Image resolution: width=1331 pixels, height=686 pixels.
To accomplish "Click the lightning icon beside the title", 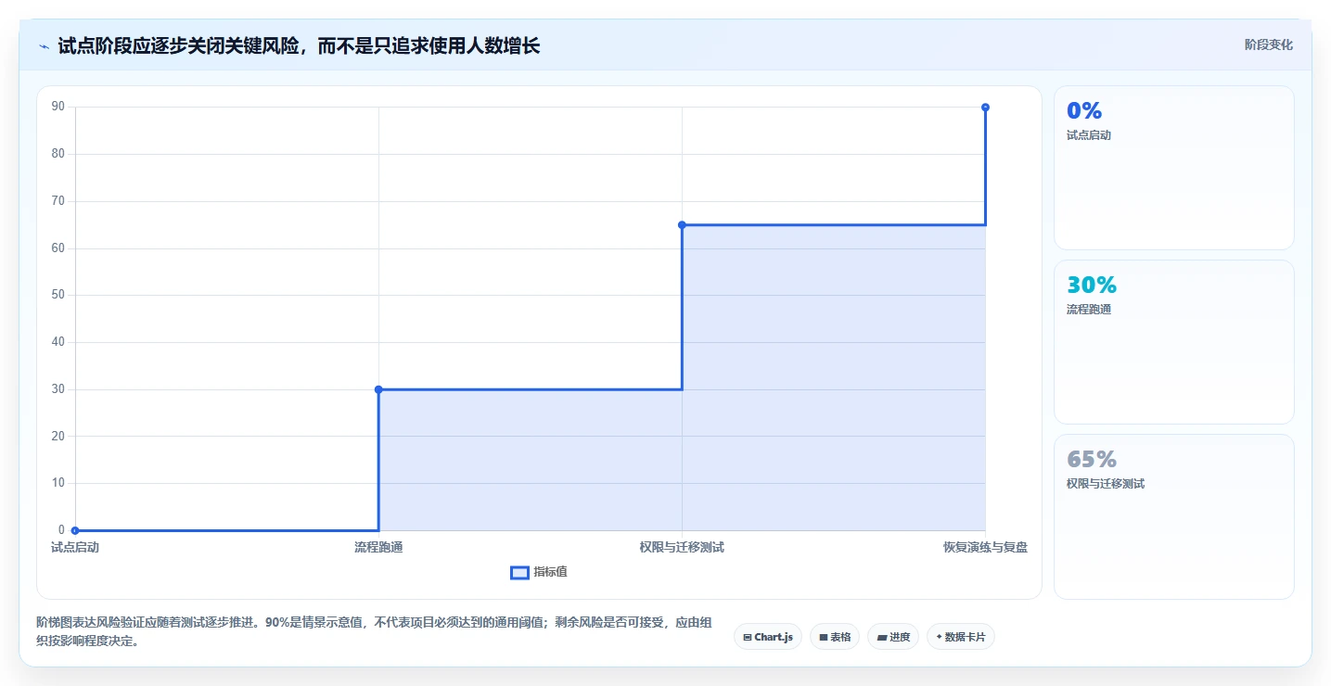I will coord(44,45).
